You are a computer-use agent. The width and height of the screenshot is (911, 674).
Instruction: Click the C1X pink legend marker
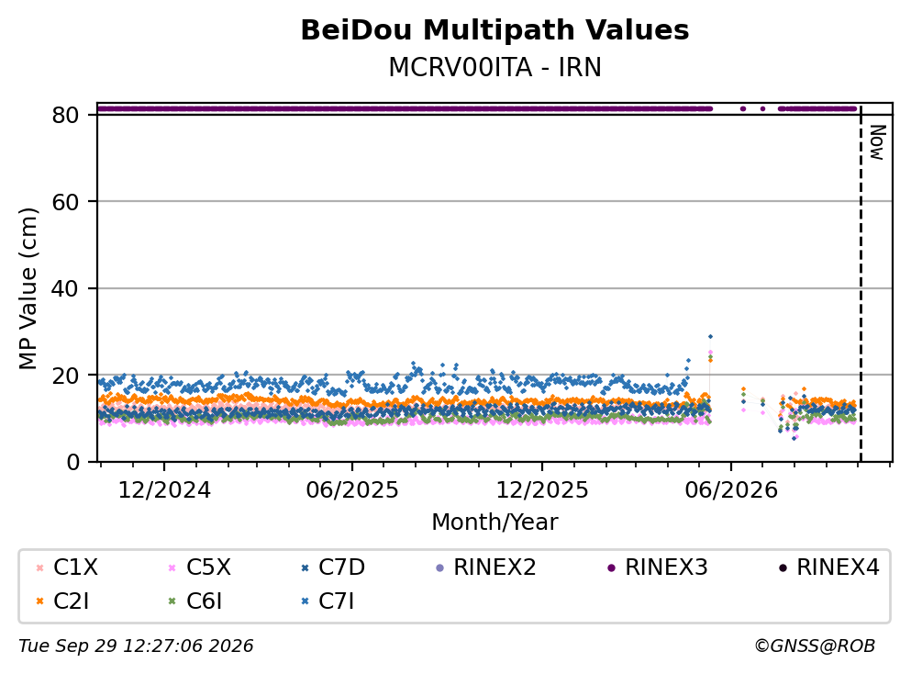point(39,567)
